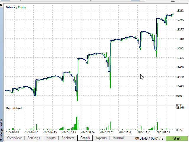
Task: Click the 11440 axis value
Action: coord(180,77)
